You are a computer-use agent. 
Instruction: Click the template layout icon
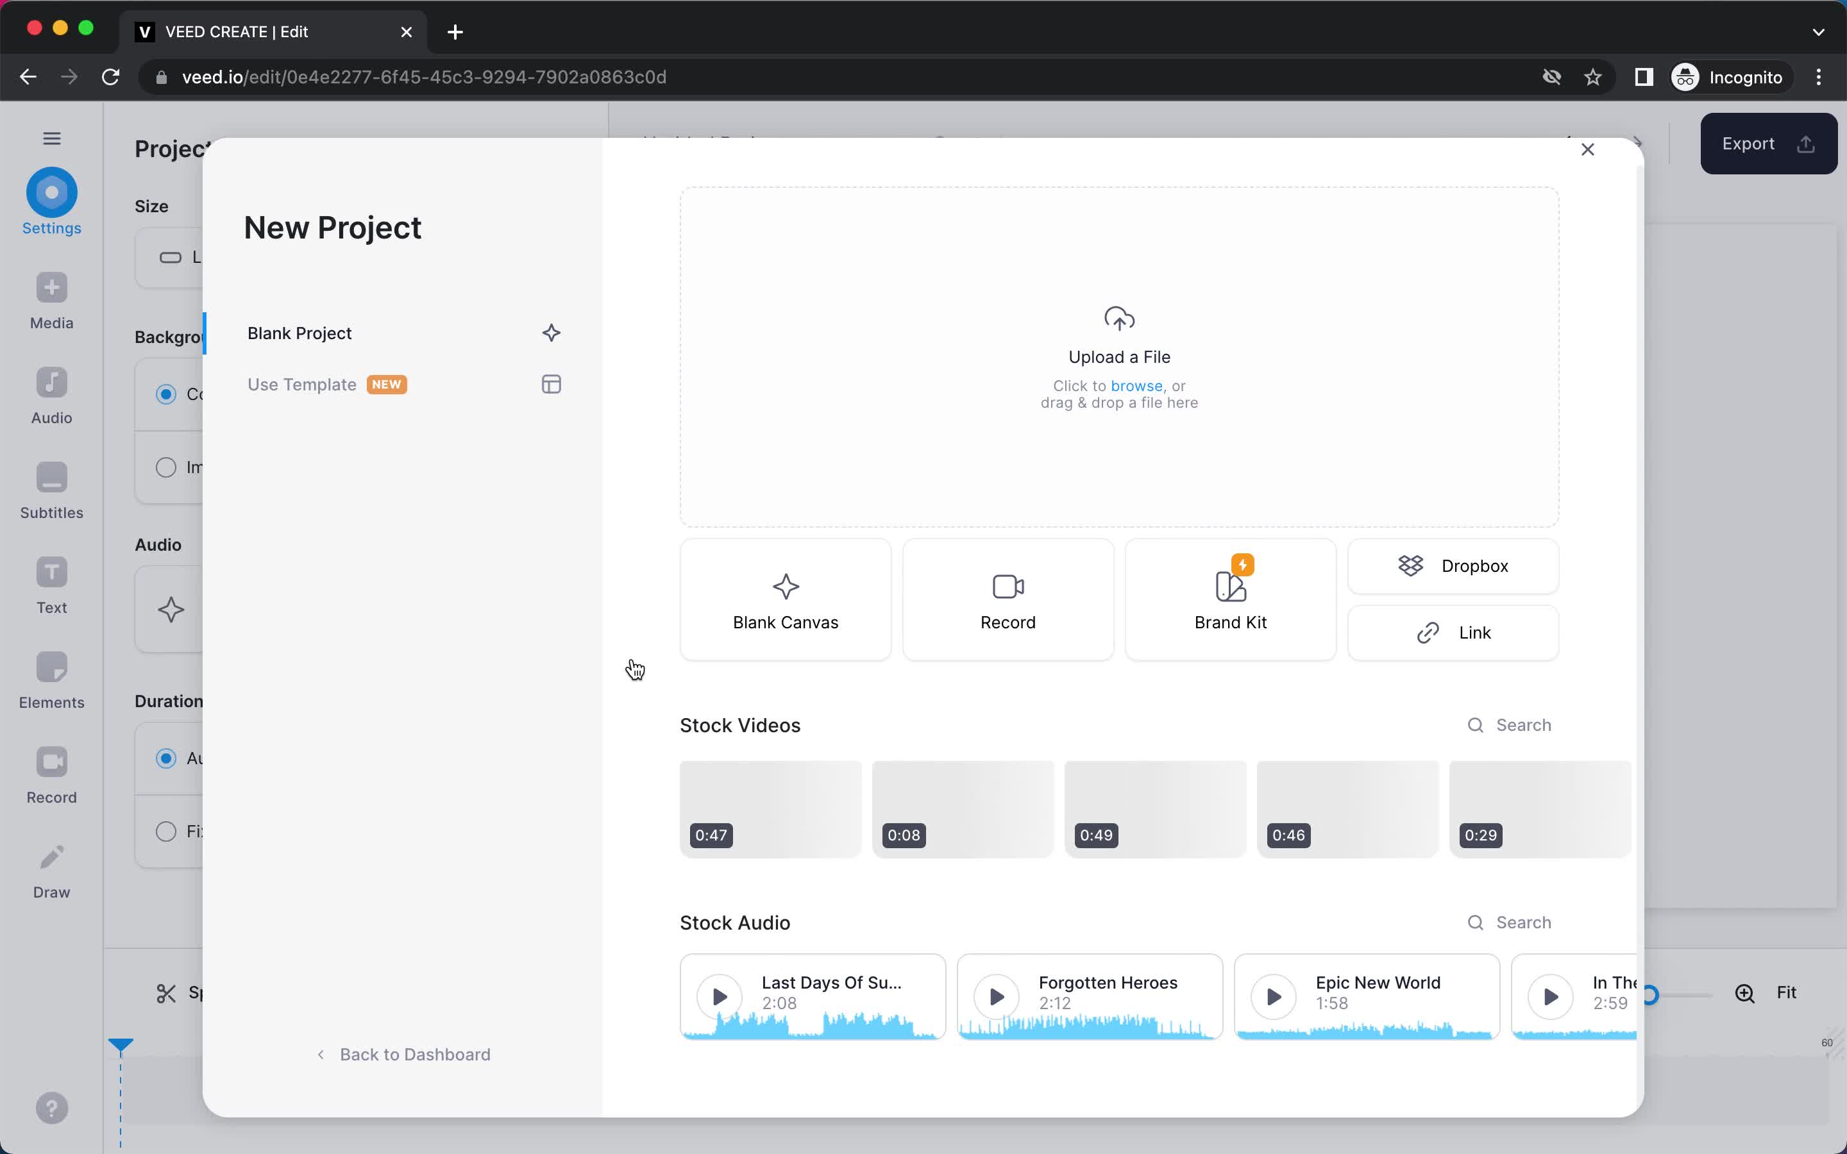(551, 384)
